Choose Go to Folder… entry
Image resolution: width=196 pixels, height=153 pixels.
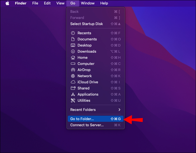coord(96,119)
